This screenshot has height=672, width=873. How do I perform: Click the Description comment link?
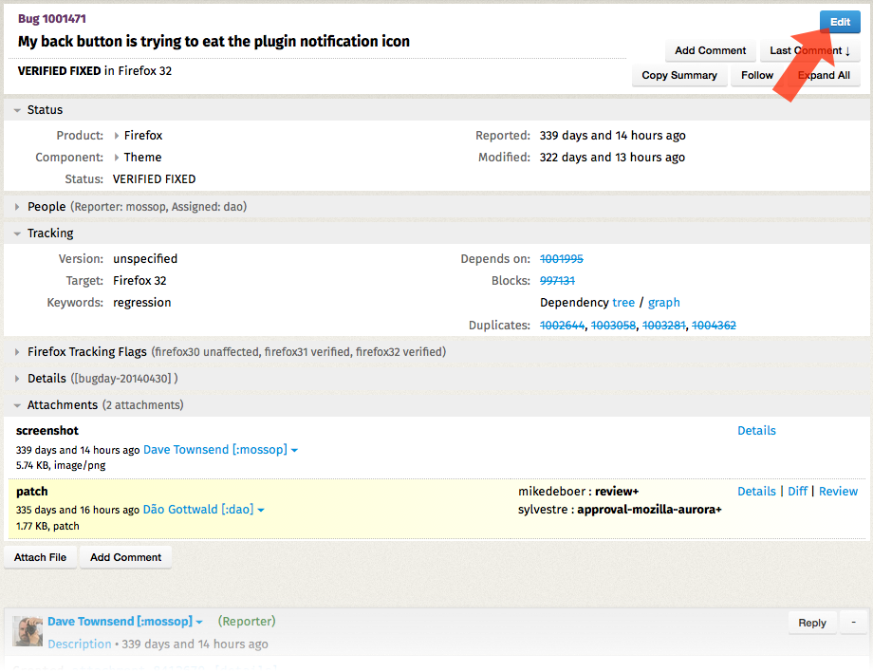[80, 644]
